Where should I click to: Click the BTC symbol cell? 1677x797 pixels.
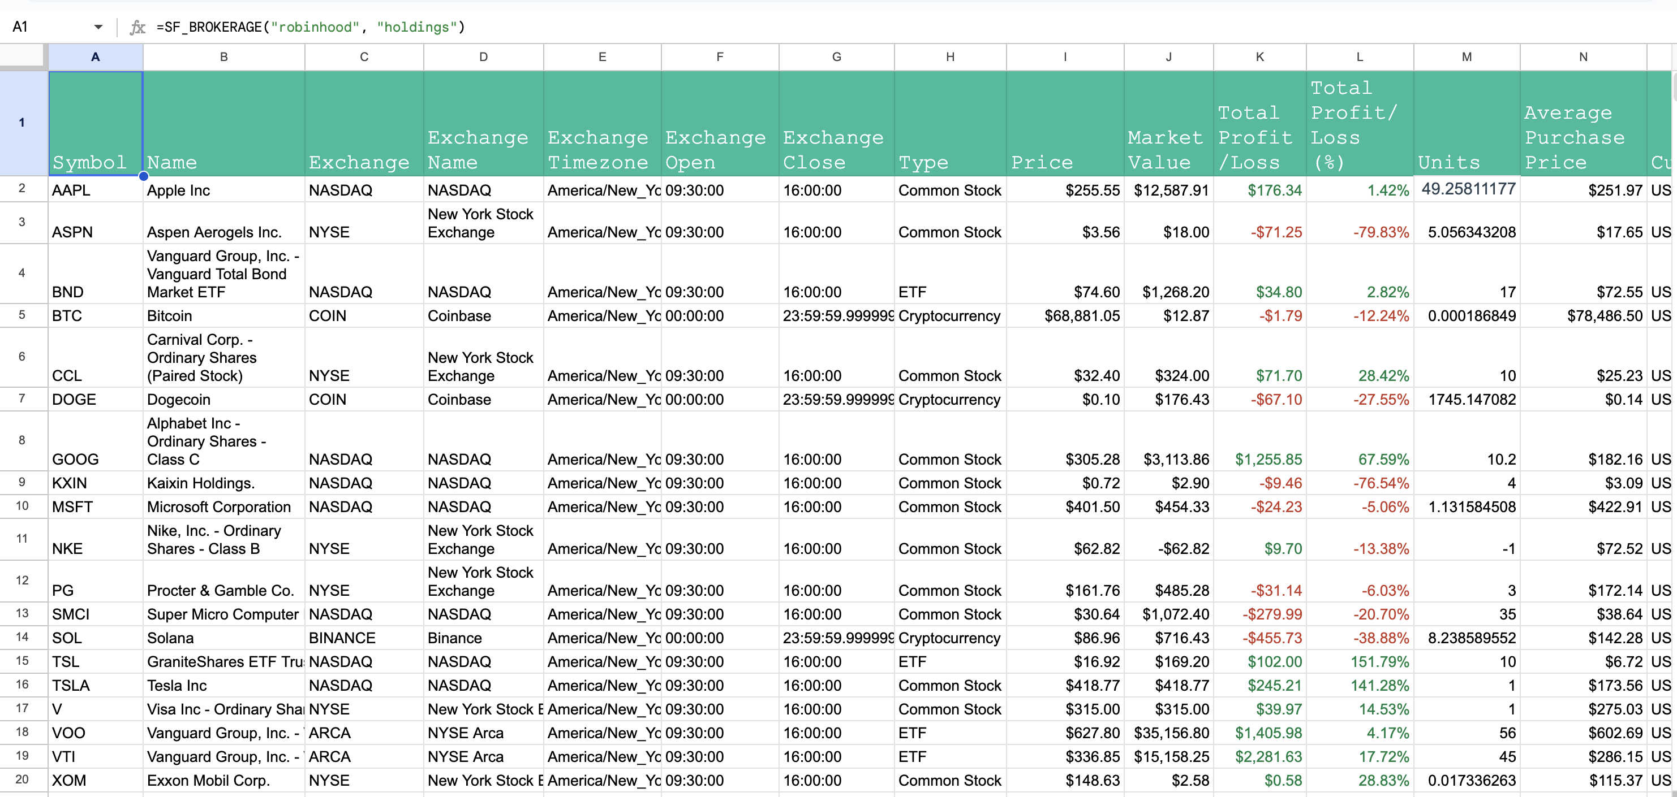click(x=96, y=315)
